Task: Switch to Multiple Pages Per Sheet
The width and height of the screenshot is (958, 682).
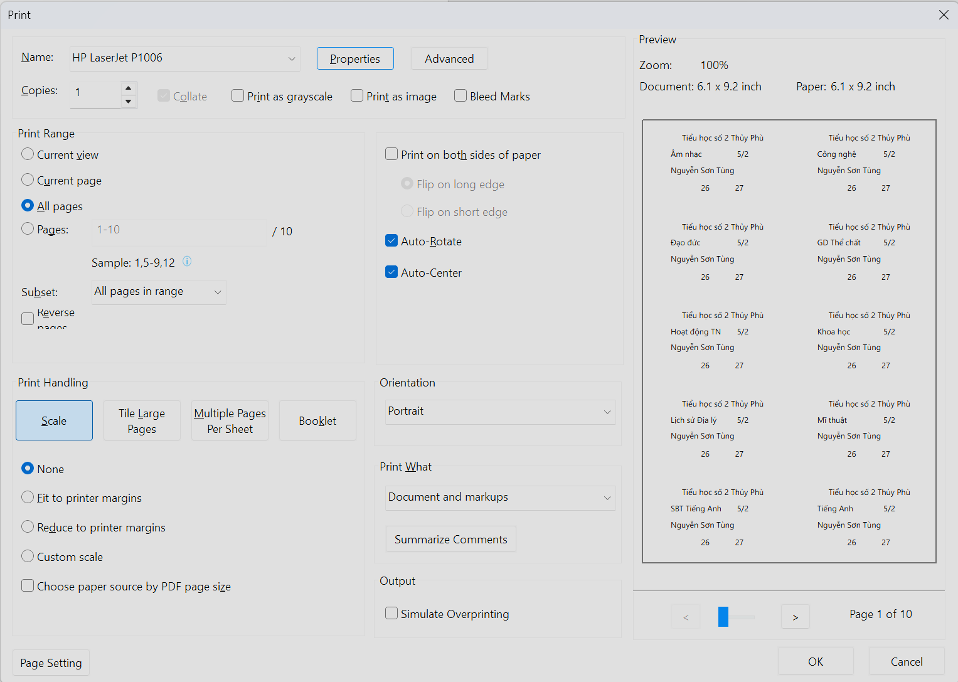Action: pyautogui.click(x=230, y=420)
